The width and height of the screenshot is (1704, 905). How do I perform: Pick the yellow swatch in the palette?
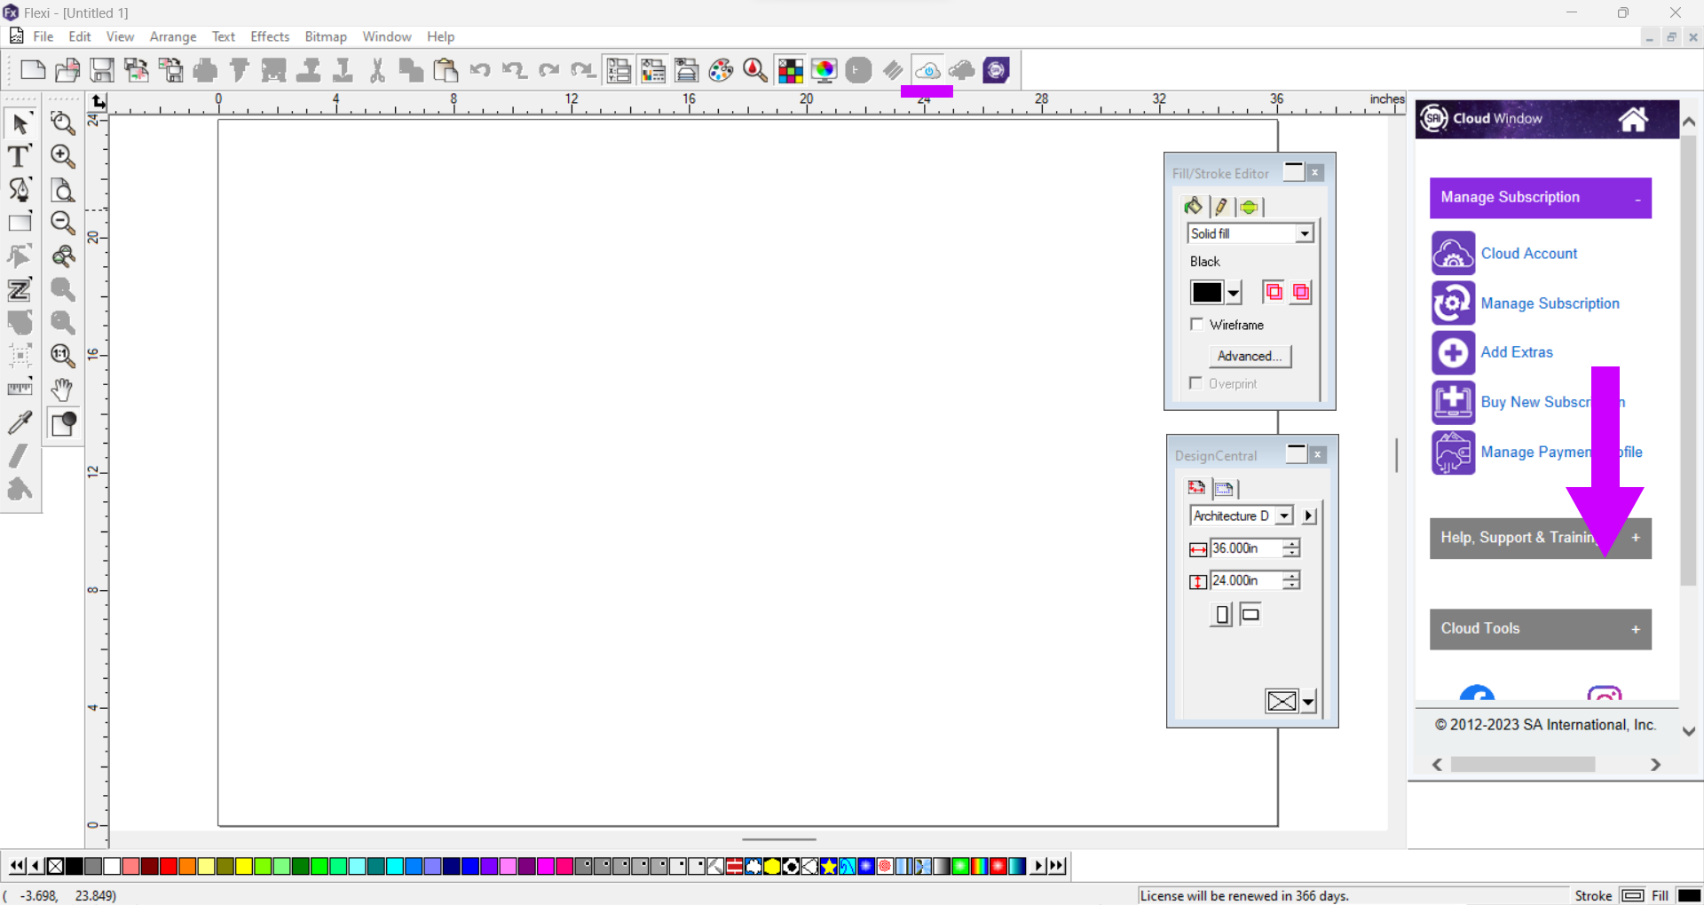244,866
